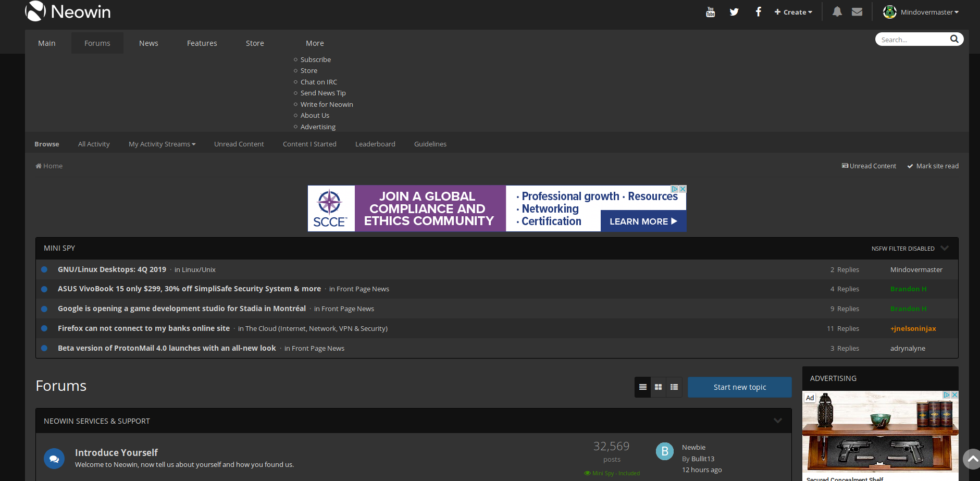This screenshot has height=481, width=980.
Task: Click Mark site read
Action: pos(933,166)
